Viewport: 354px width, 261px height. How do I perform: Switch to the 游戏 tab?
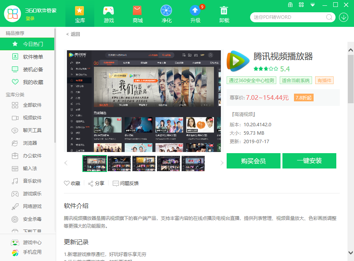[x=109, y=15]
